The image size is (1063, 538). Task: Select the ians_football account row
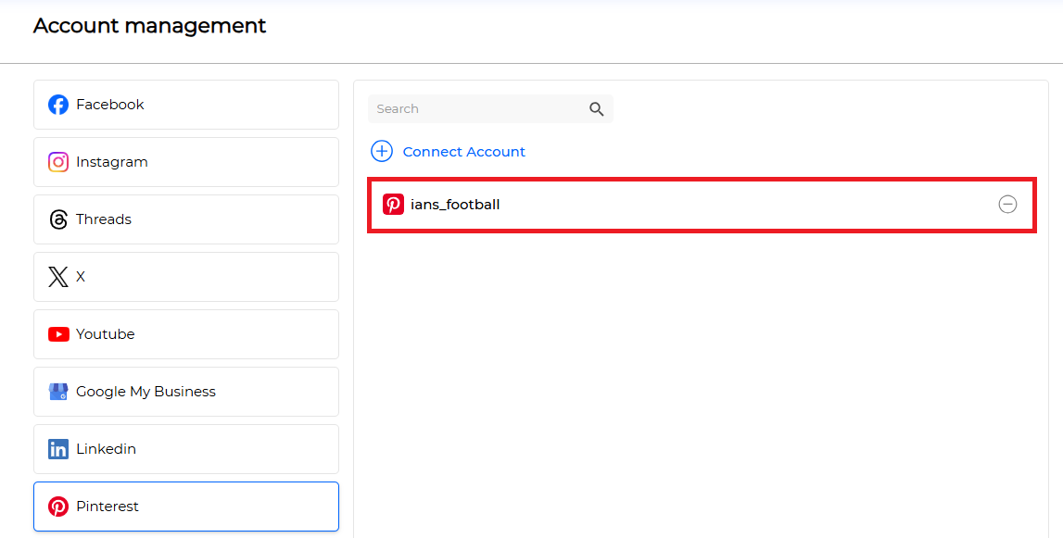click(x=702, y=205)
